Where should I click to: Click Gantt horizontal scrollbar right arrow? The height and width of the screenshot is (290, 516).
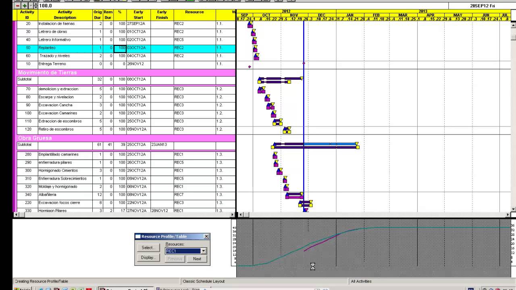click(508, 215)
